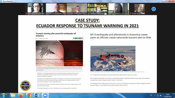Click the Twitter share icon in the article
This screenshot has width=175, height=98.
[x=78, y=38]
